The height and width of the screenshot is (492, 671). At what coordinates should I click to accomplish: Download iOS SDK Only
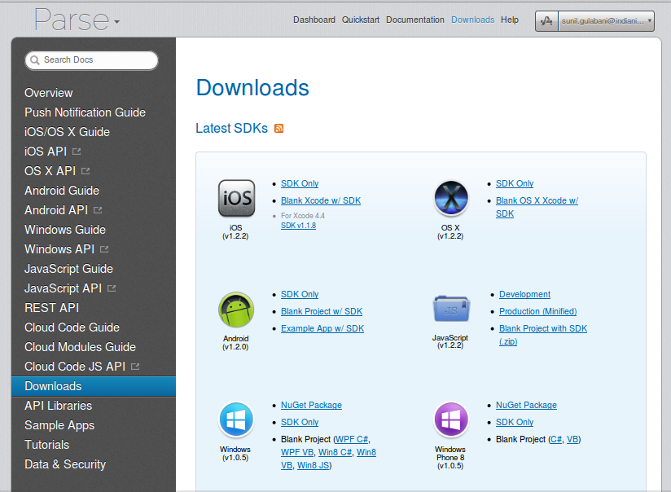(x=300, y=183)
